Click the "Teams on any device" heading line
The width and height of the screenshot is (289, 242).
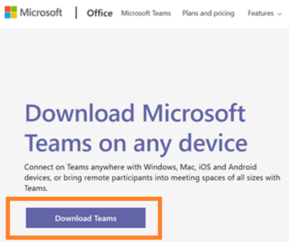coord(135,143)
